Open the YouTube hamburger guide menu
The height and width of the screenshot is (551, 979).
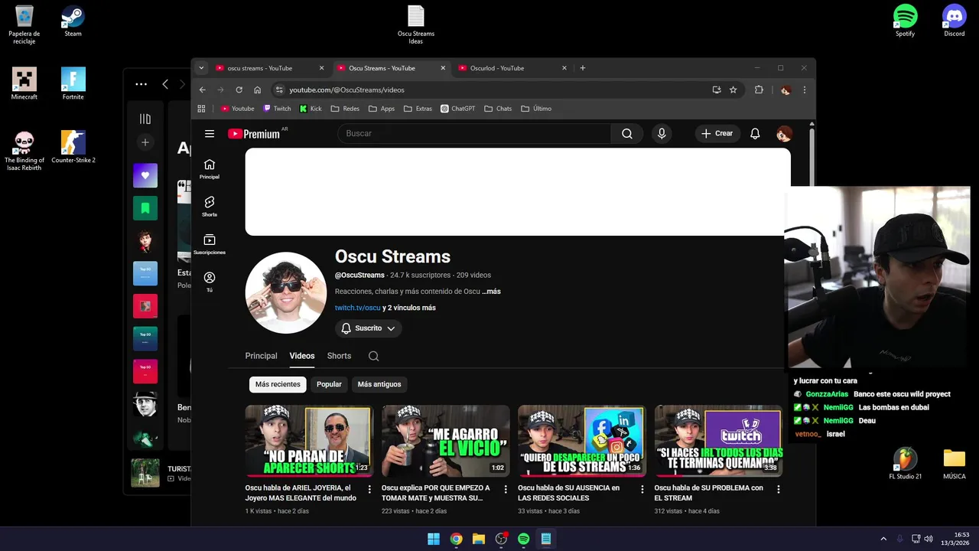(209, 133)
